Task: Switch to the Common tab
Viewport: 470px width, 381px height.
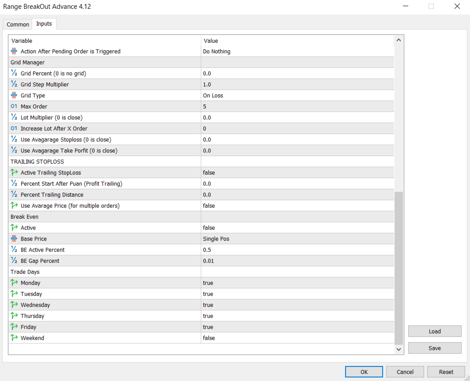Action: click(x=18, y=24)
